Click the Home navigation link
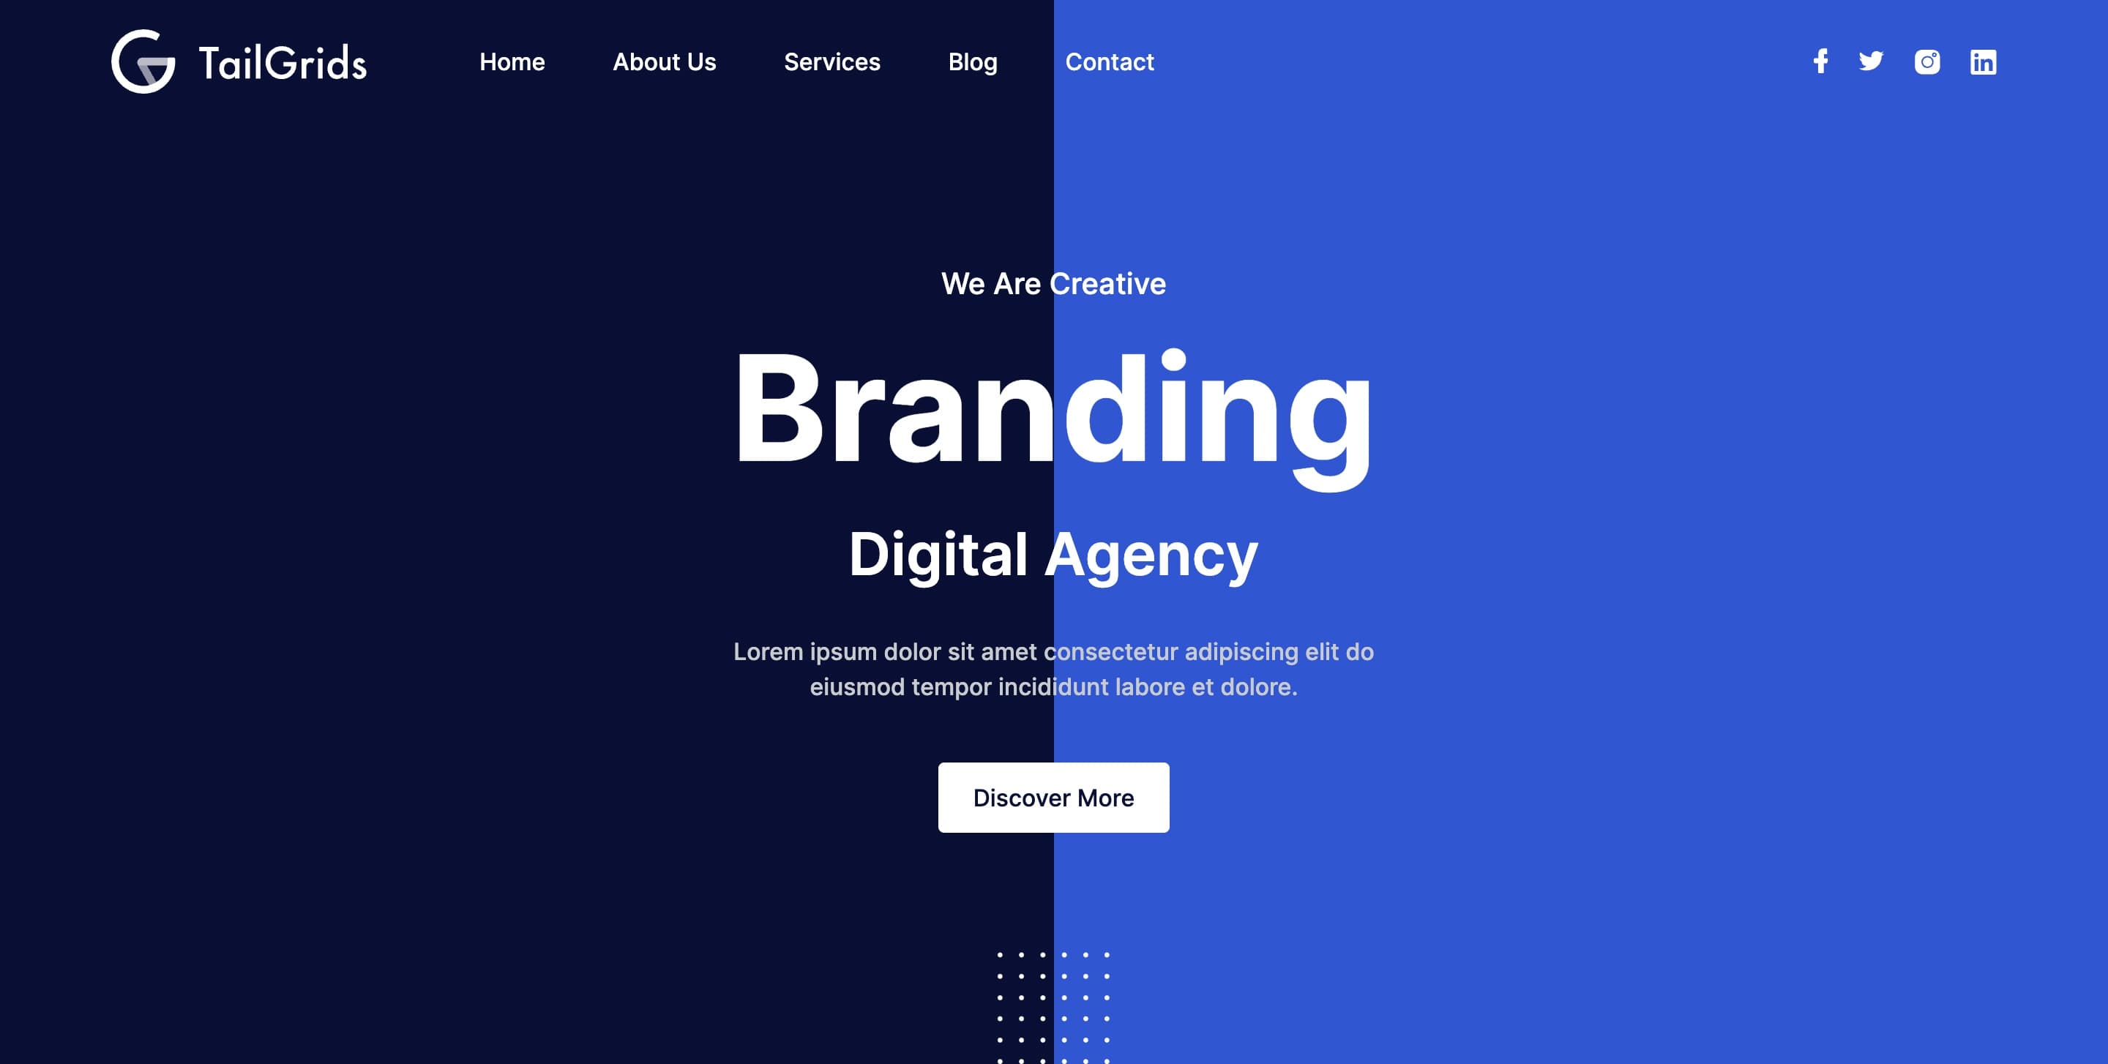The height and width of the screenshot is (1064, 2108). tap(512, 61)
